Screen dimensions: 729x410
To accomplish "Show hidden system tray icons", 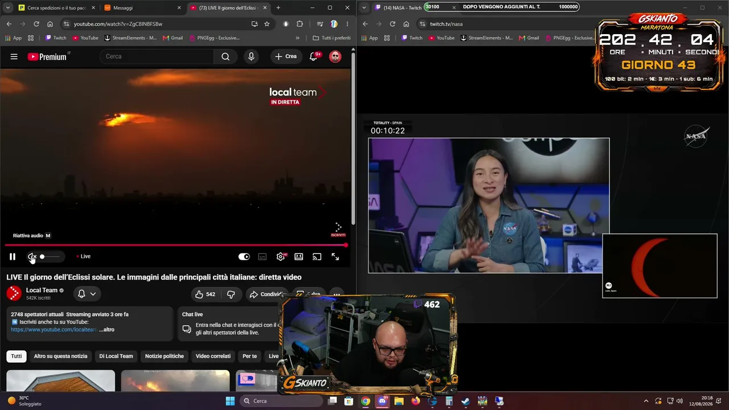I will 646,401.
